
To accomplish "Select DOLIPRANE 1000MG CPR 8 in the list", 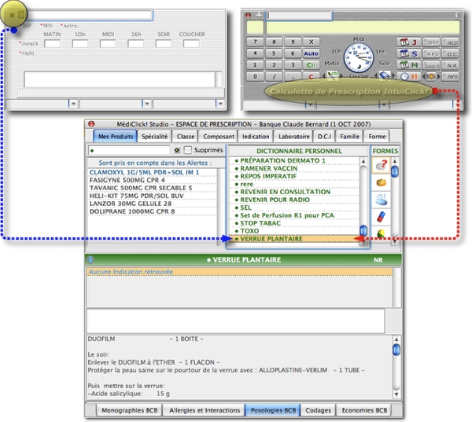I will [x=153, y=211].
